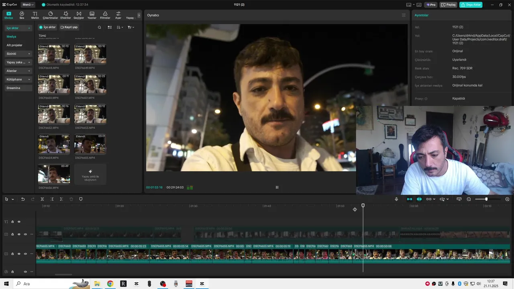Click the split clip tool in timeline toolbar
This screenshot has width=514, height=289.
coord(42,199)
